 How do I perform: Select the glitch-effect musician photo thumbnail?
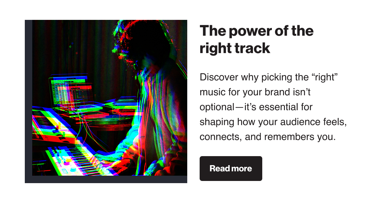(x=110, y=98)
